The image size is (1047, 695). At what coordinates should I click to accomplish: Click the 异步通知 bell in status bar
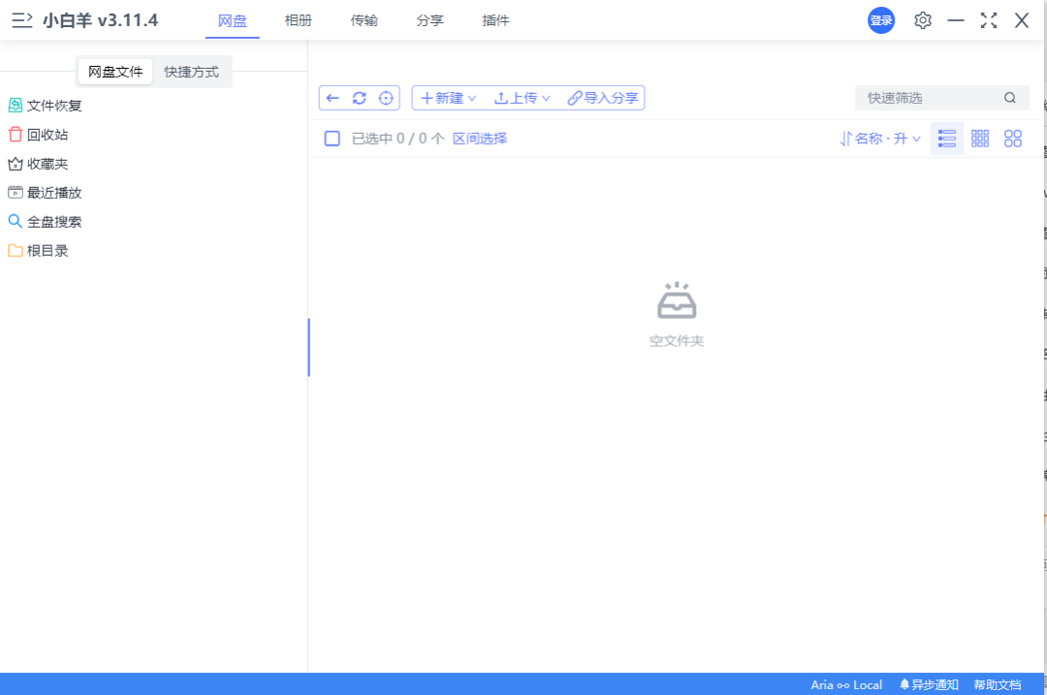[928, 683]
